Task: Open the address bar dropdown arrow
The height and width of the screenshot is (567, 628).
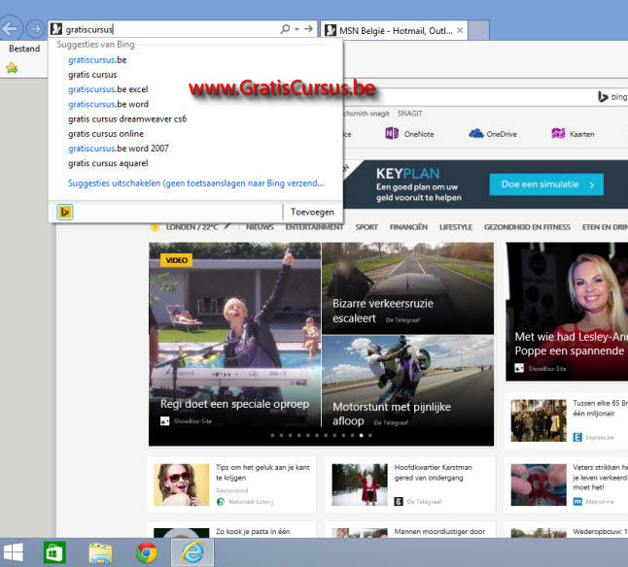Action: coord(297,29)
